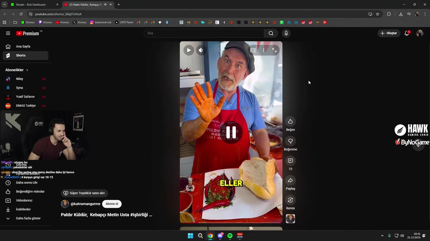Screen dimensions: 430x241
Task: Play the Short using top-left play button
Action: tap(189, 50)
